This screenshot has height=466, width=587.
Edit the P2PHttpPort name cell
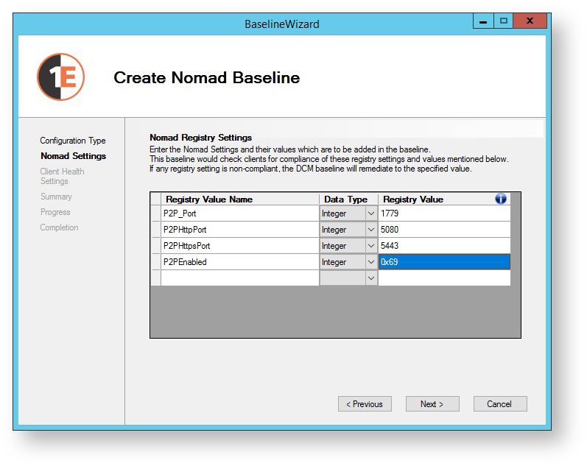coord(240,230)
